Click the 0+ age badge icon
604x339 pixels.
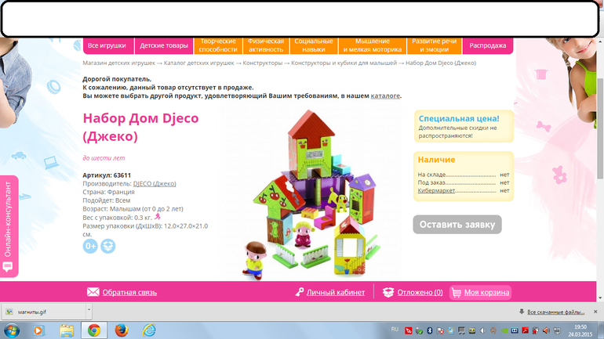point(90,247)
